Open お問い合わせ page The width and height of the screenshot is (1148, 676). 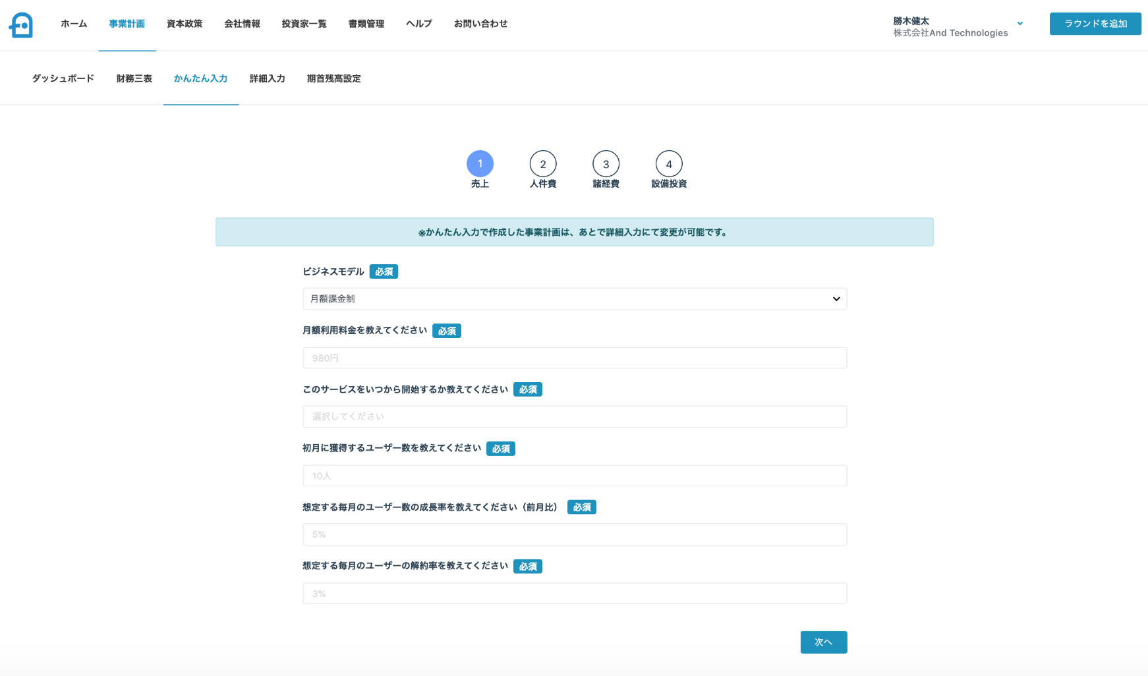[480, 24]
